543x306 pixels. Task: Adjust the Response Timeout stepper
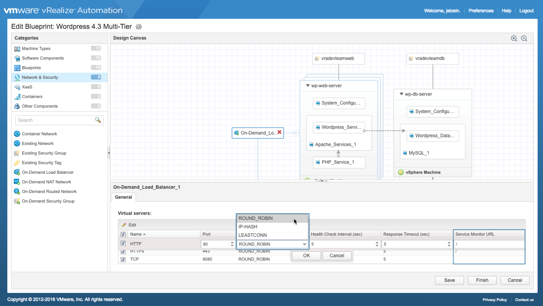[x=449, y=244]
